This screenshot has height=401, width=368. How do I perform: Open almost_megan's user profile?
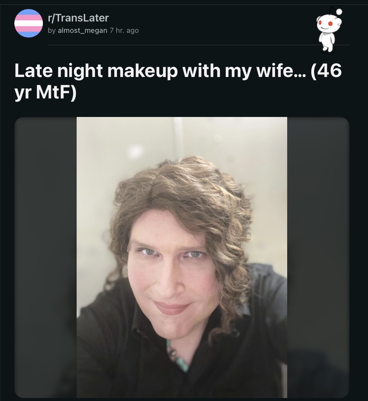83,30
